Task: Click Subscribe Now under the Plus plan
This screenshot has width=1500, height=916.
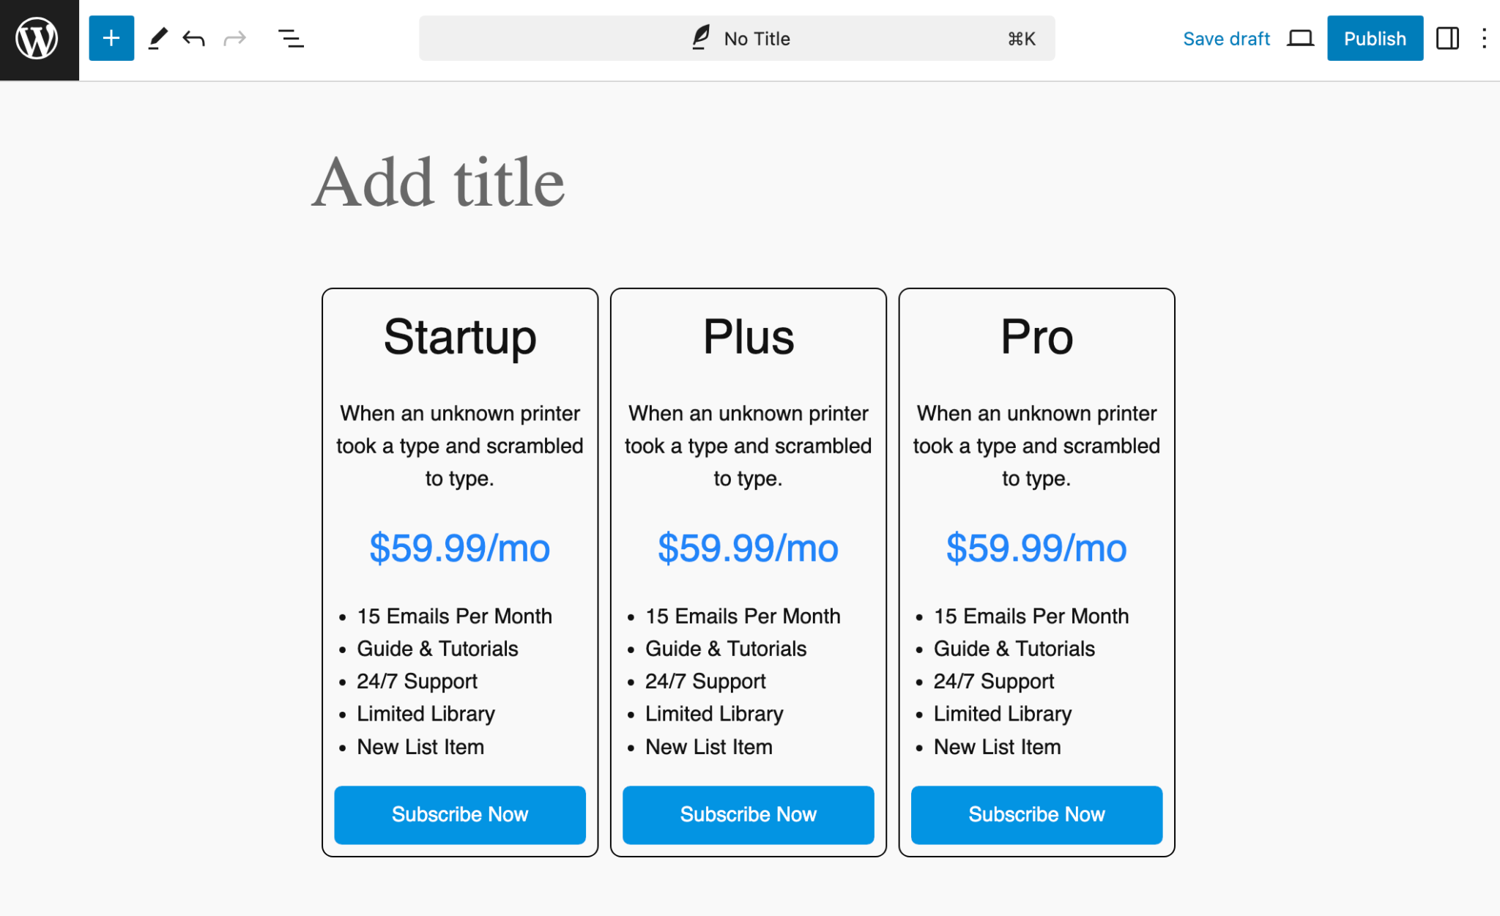Action: click(x=748, y=814)
